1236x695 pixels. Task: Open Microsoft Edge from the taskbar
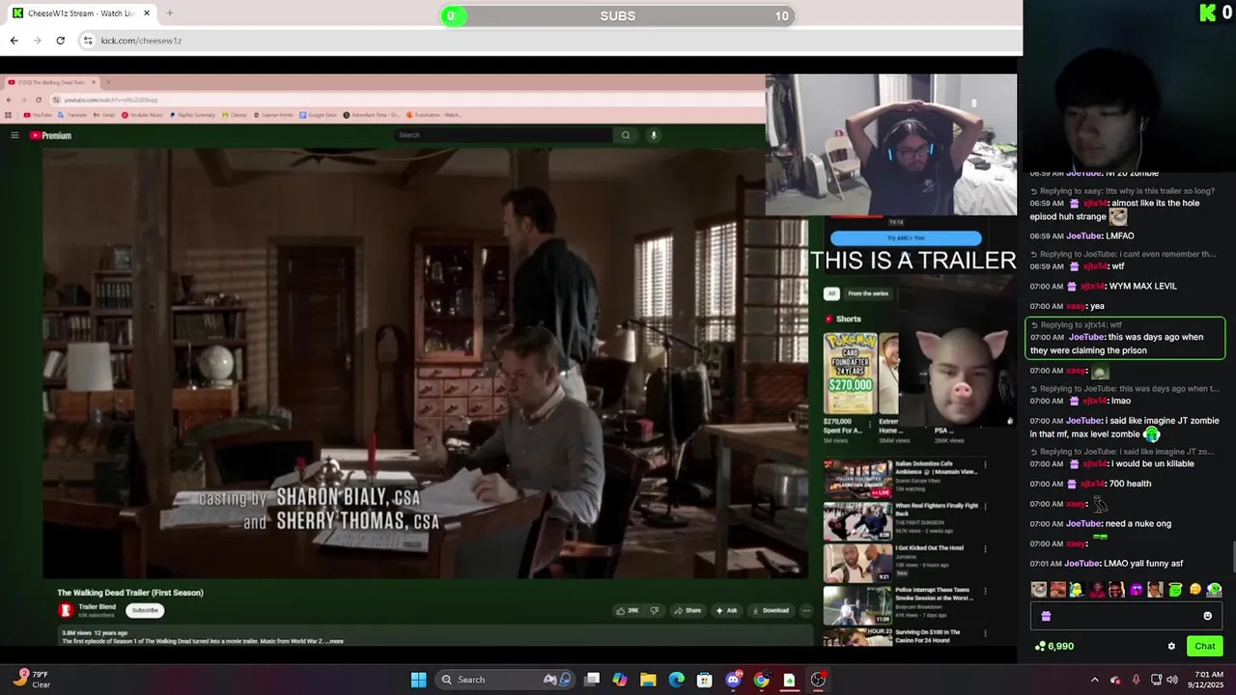(676, 680)
